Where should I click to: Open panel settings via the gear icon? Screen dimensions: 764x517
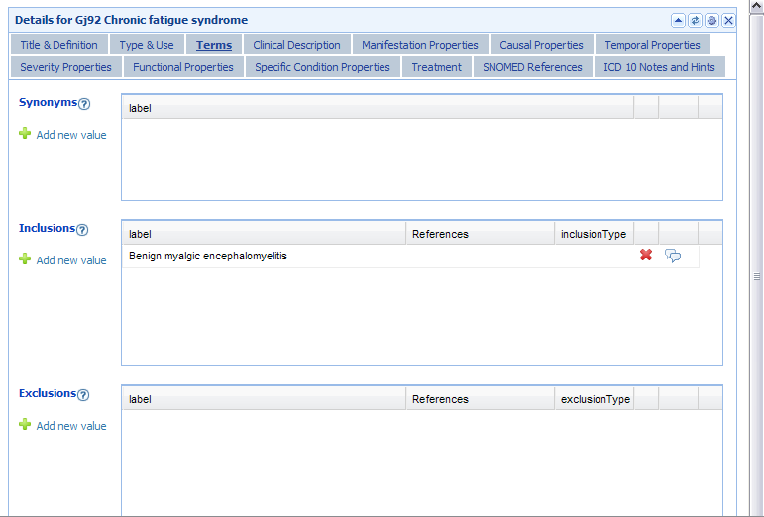711,20
